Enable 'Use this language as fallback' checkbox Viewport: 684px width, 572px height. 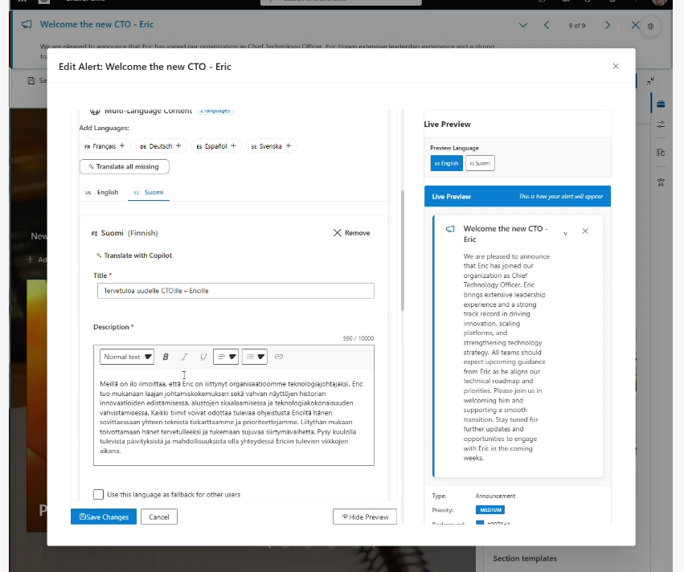(99, 495)
